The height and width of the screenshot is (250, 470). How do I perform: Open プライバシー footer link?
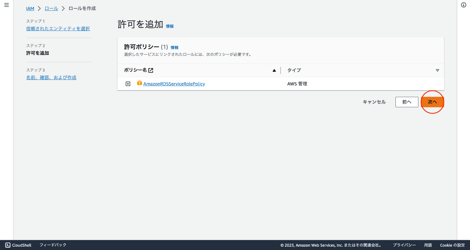point(404,245)
